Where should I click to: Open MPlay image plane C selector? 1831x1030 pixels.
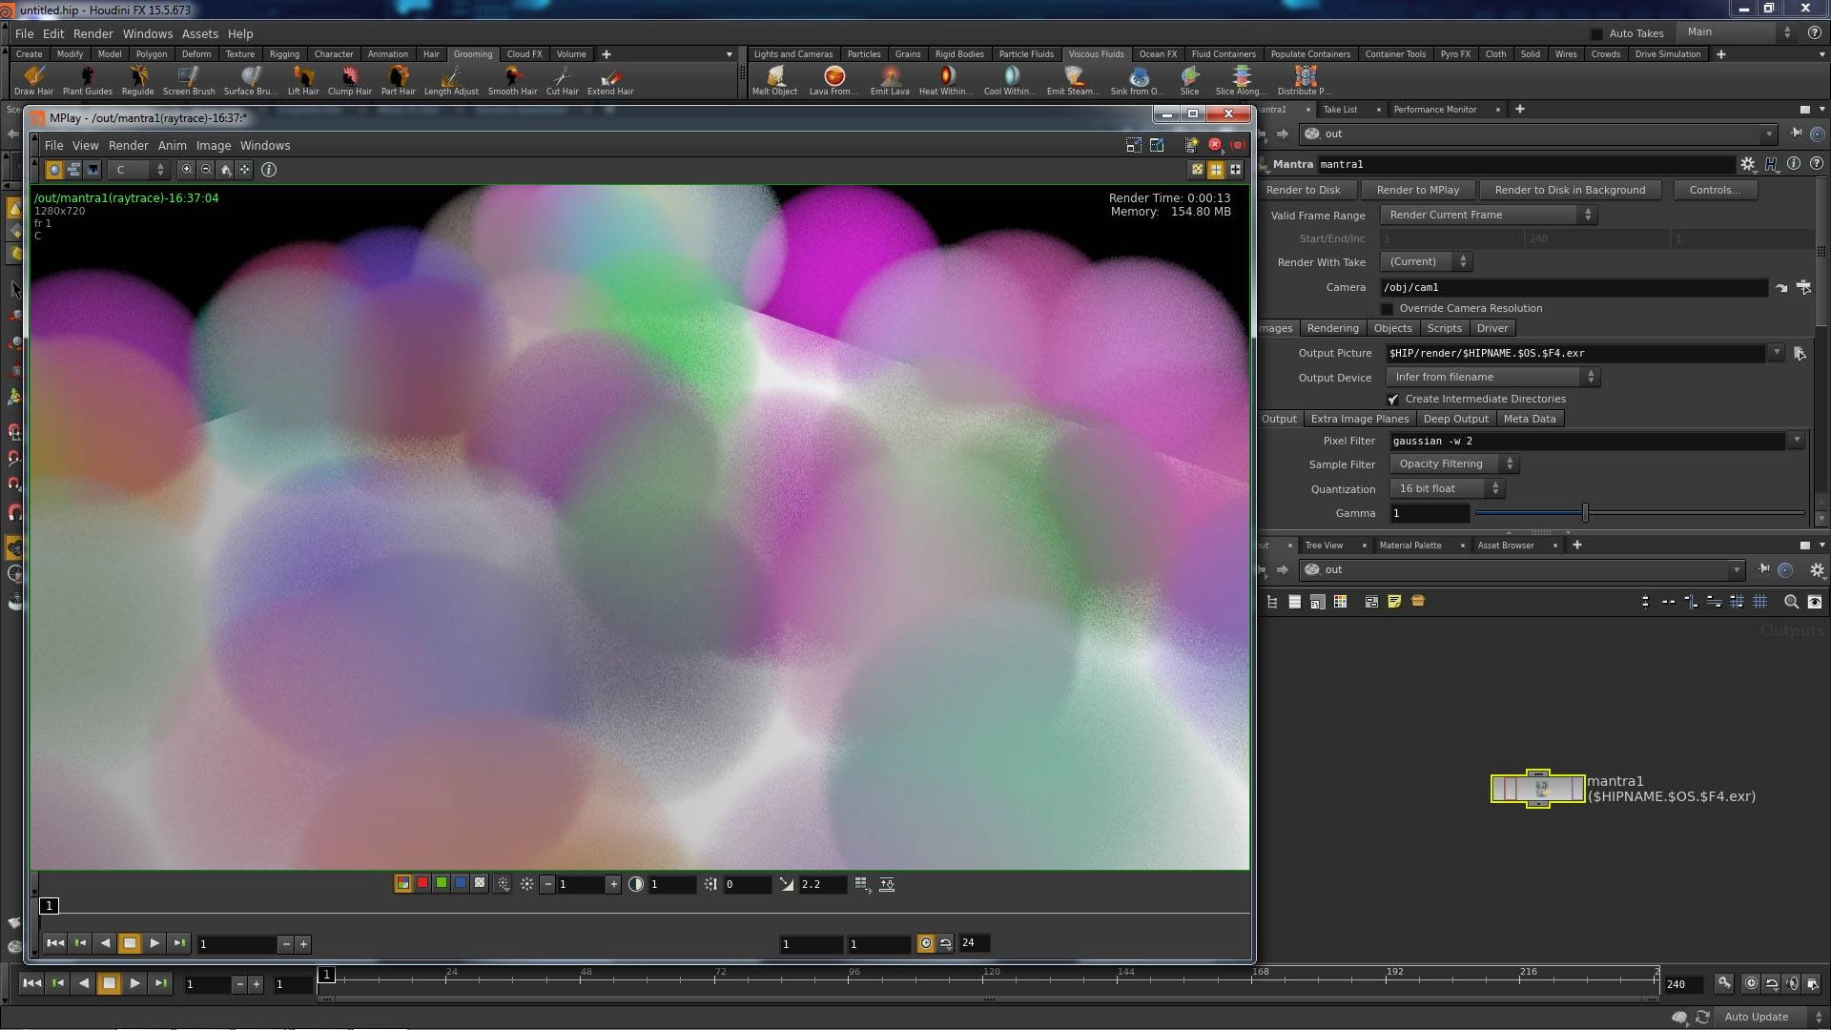[x=138, y=170]
